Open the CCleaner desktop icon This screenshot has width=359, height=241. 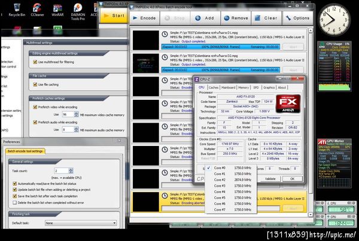pyautogui.click(x=37, y=10)
